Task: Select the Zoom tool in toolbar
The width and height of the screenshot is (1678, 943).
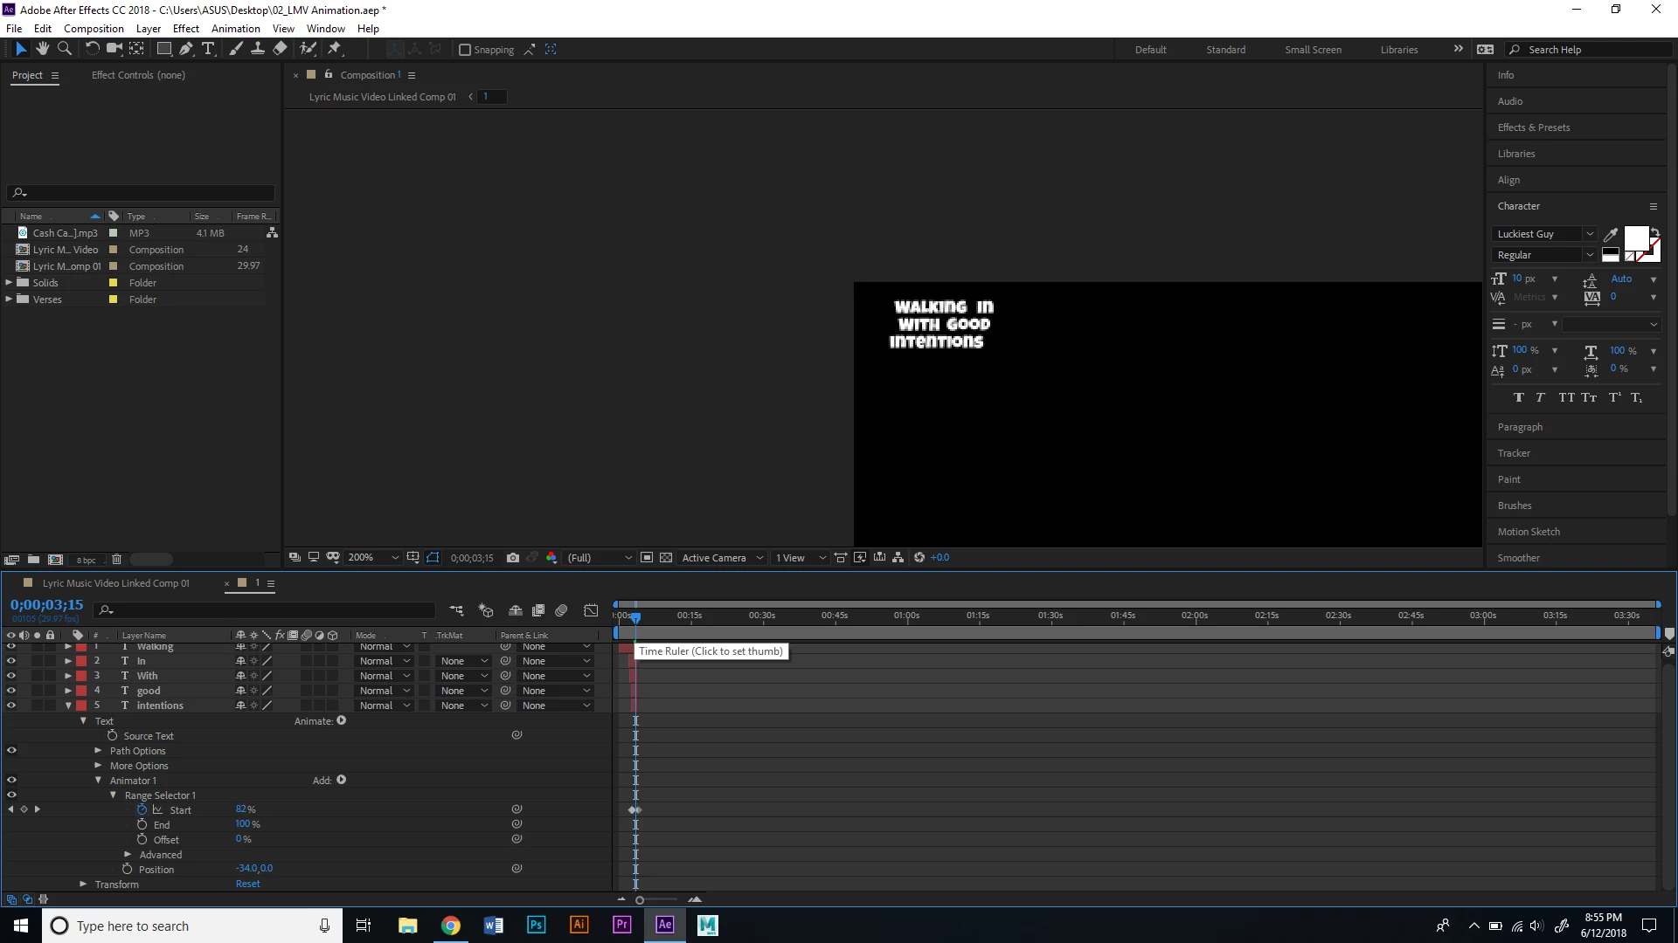Action: 64,49
